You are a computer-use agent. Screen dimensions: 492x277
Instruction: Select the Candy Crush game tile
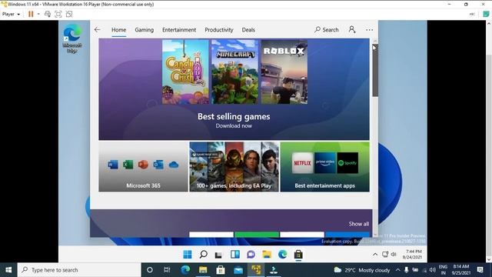(x=185, y=72)
